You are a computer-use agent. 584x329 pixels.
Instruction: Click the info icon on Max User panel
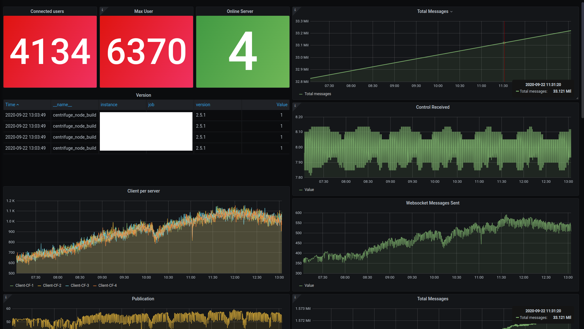[x=102, y=10]
